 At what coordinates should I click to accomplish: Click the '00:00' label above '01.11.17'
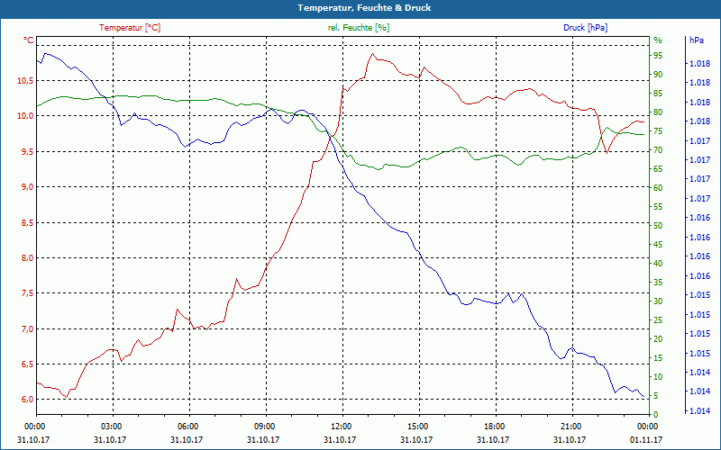[x=647, y=426]
